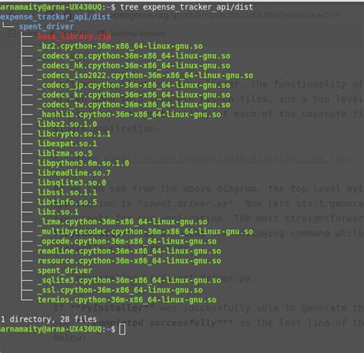
Task: Click the _sqlite3.cpython-36m .so entry
Action: point(129,280)
